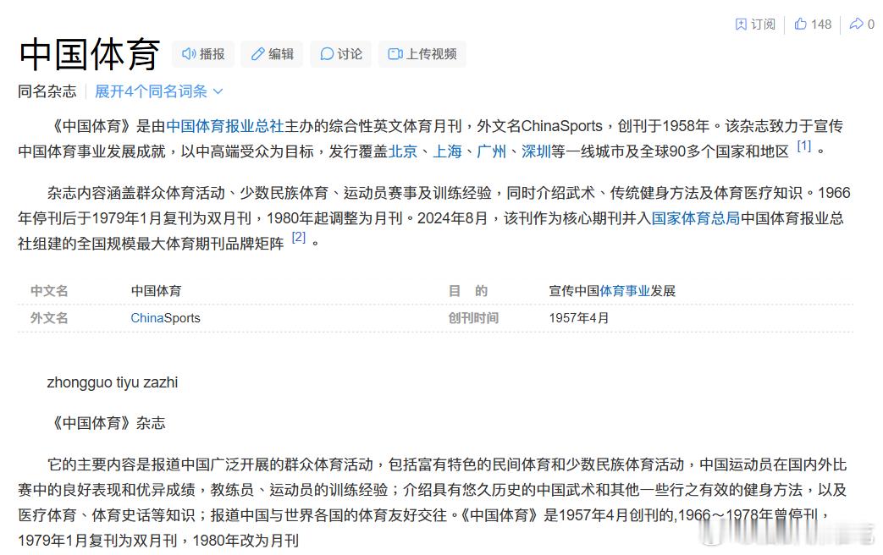
Task: Click citation reference [1]
Action: [x=803, y=147]
